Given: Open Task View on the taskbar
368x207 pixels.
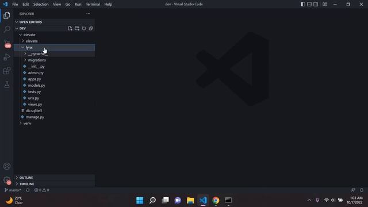Looking at the screenshot, I should (x=165, y=200).
